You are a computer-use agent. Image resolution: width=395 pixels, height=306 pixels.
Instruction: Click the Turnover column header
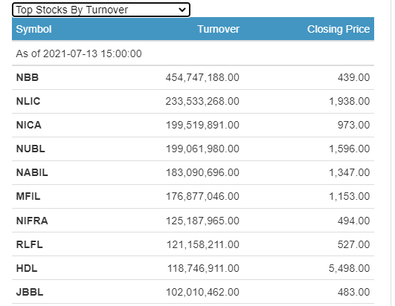(x=218, y=29)
